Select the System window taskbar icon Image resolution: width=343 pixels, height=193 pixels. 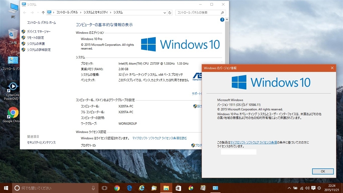[x=215, y=188]
